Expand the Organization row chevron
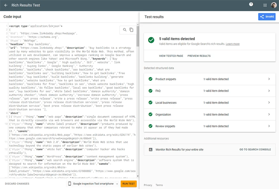 (x=269, y=114)
